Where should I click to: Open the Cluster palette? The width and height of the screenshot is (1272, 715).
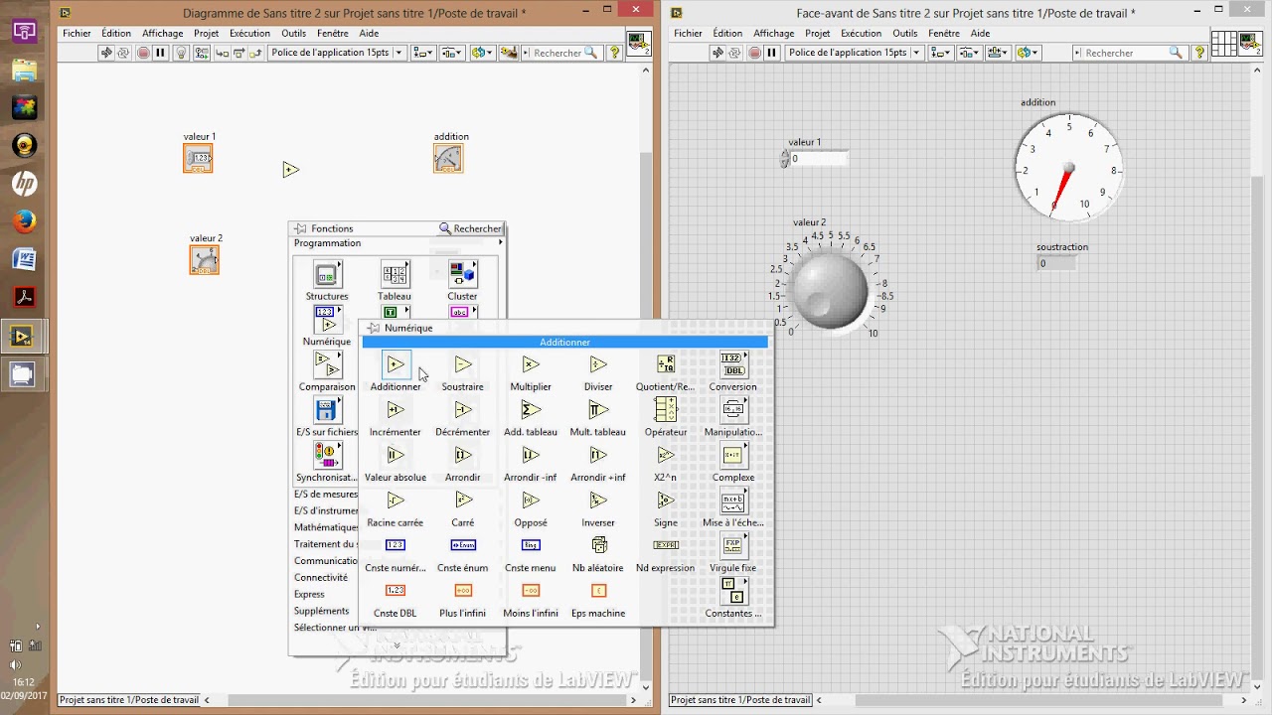click(x=462, y=274)
